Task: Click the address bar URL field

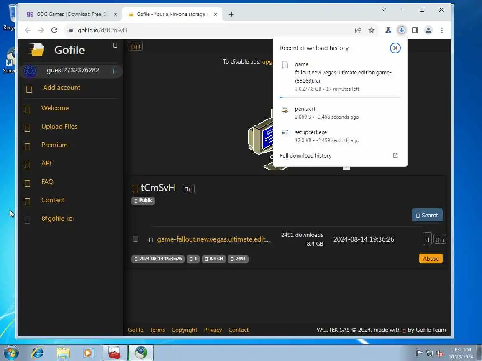Action: (x=209, y=30)
